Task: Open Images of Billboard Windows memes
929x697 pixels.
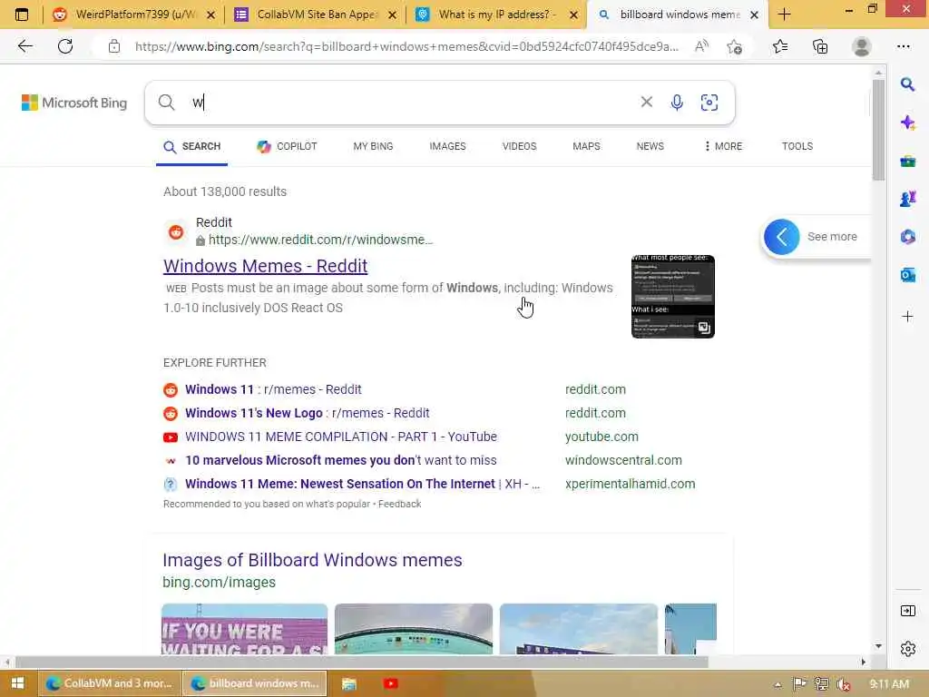Action: (x=312, y=560)
